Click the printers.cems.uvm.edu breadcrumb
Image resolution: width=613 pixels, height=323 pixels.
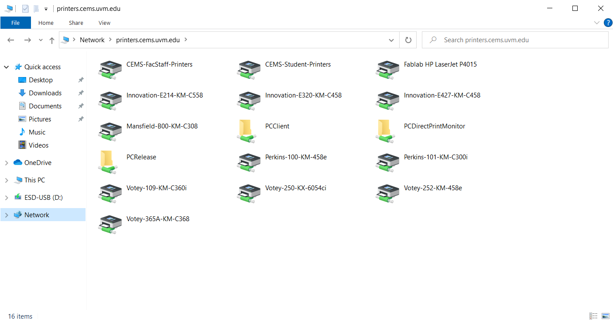point(148,40)
